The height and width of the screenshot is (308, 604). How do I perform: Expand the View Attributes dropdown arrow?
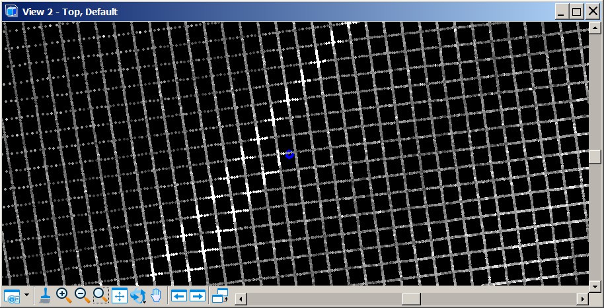[x=26, y=295]
